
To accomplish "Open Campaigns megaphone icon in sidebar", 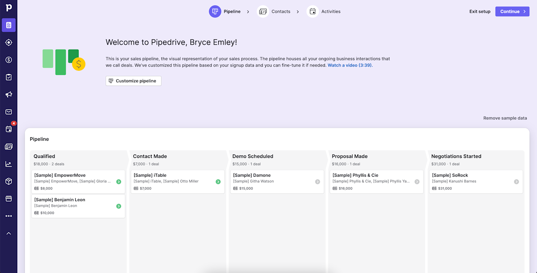I will 8,94.
